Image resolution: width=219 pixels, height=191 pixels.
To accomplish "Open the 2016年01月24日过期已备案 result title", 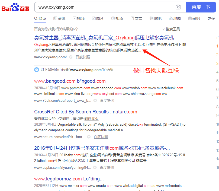I will 102,148.
